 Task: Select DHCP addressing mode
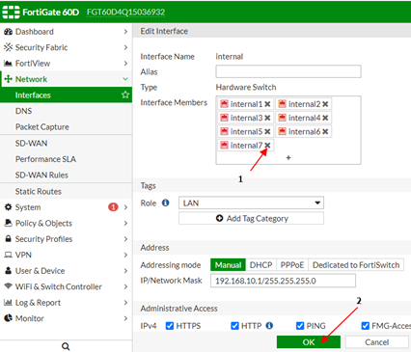260,265
